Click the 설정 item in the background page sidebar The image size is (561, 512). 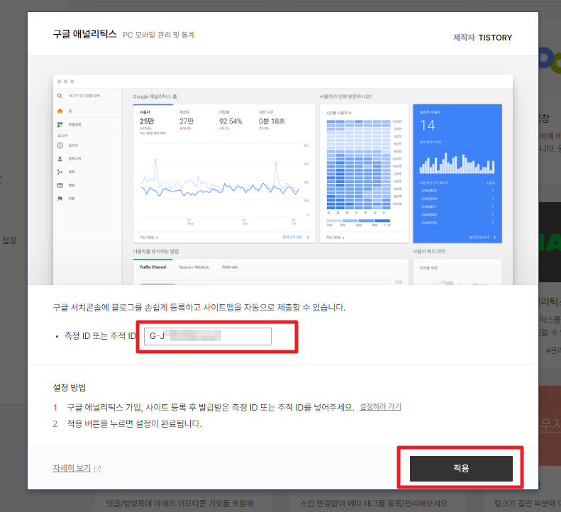9,240
